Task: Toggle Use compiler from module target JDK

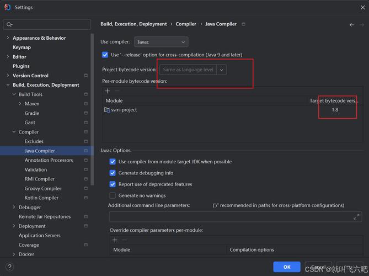Action: point(113,162)
